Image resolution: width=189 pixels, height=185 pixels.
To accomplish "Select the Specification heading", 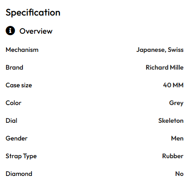I will click(33, 13).
